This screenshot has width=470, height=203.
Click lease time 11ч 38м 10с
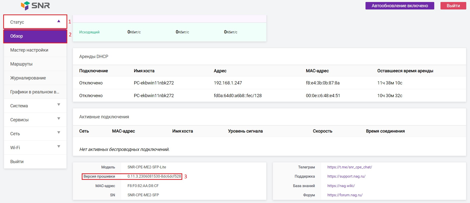point(390,83)
